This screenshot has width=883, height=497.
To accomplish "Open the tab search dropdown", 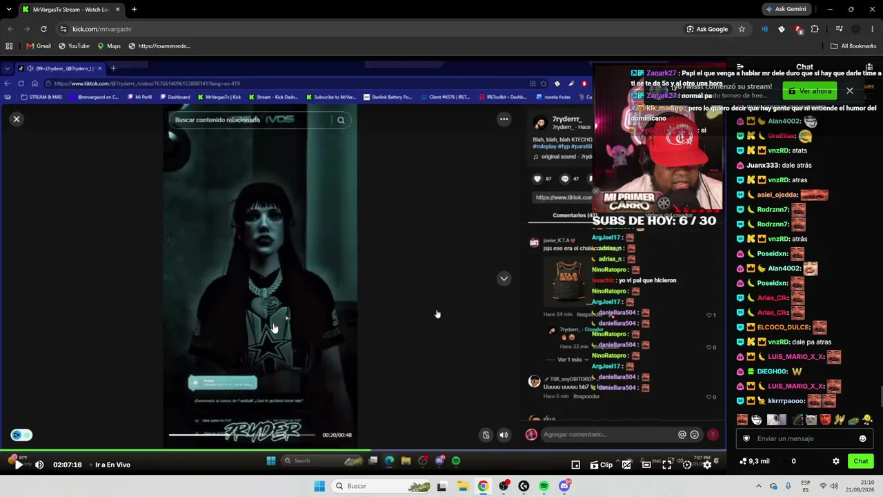I will click(x=10, y=10).
